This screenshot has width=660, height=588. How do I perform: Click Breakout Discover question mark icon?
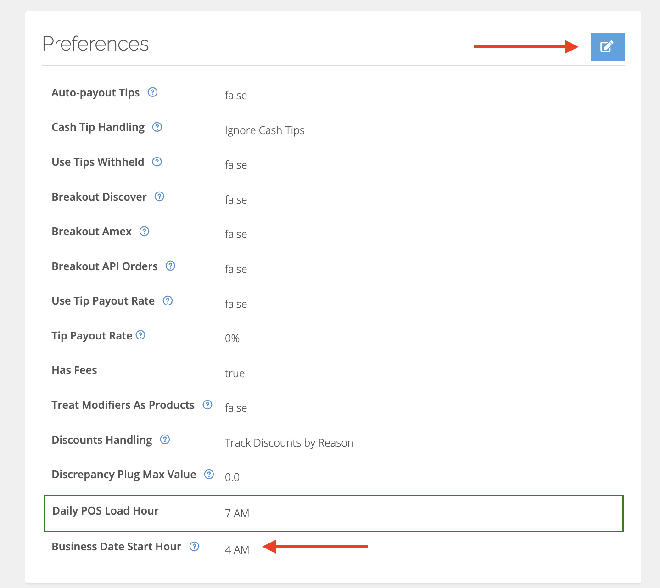tap(159, 197)
